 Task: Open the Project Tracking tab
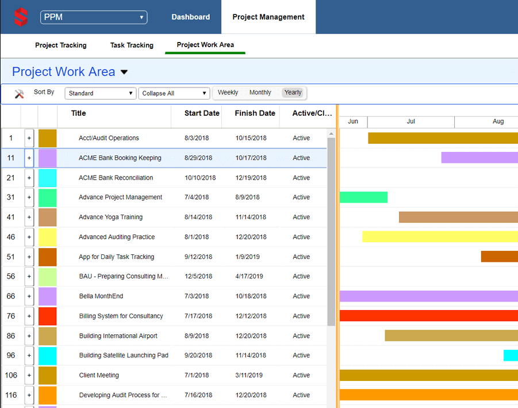61,45
